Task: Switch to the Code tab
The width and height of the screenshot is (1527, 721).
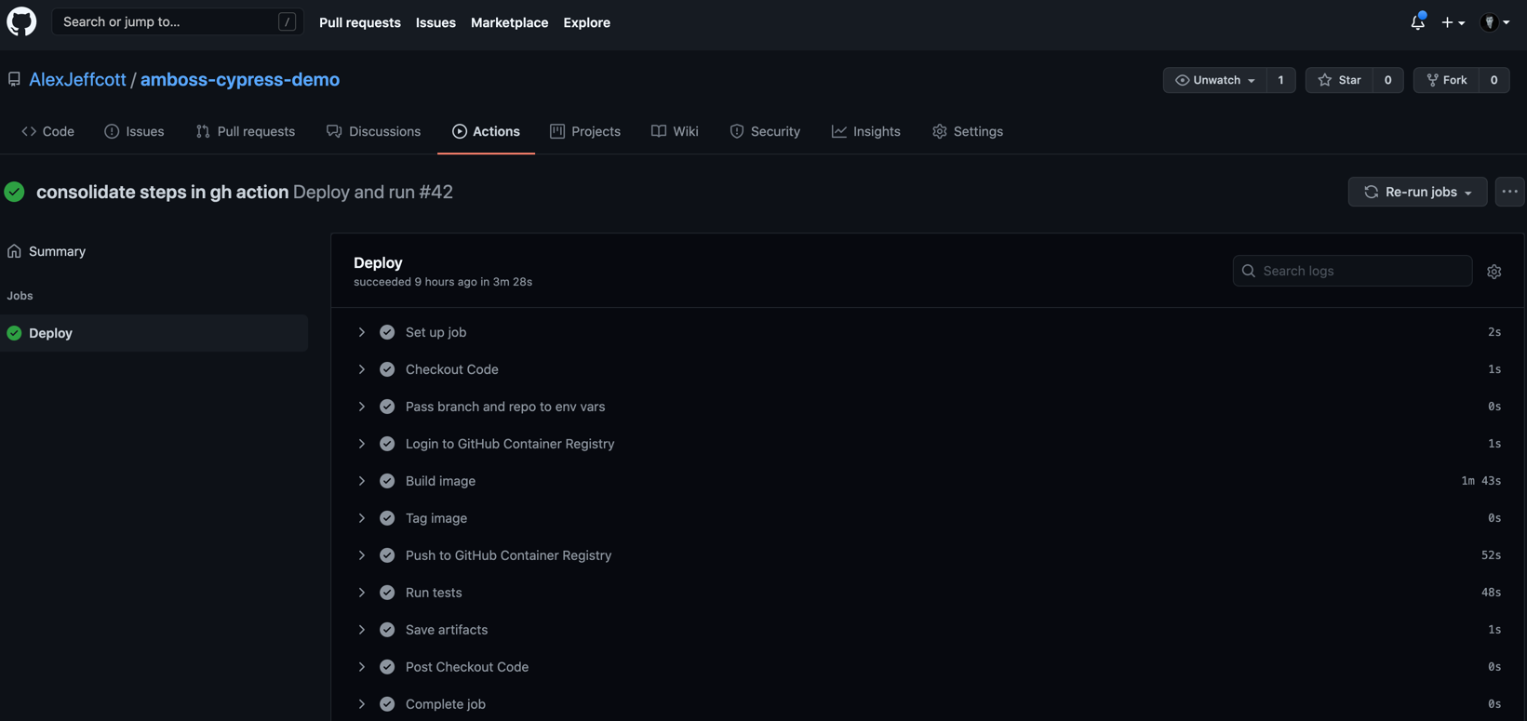Action: [47, 131]
